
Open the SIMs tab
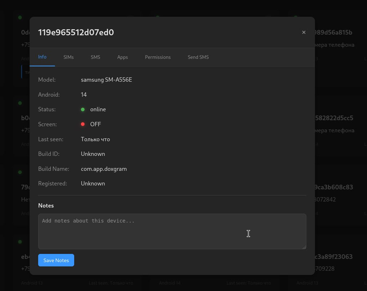point(68,57)
